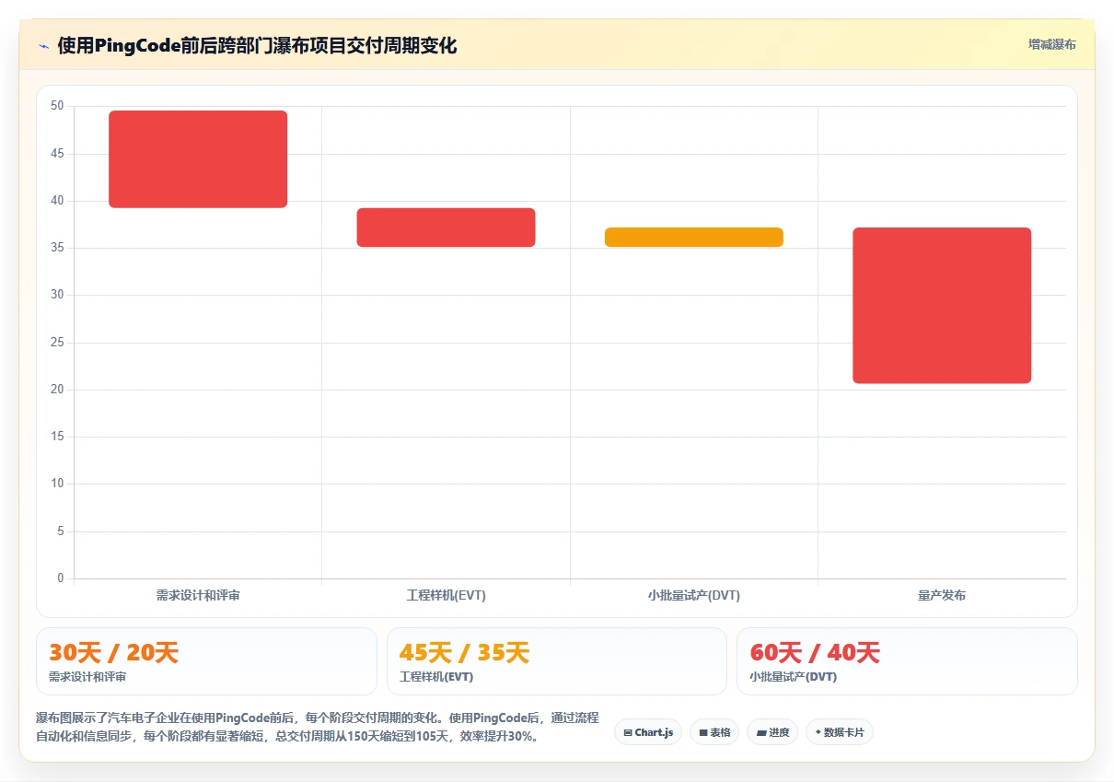Click the y-axis value 0
Image resolution: width=1114 pixels, height=782 pixels.
[61, 578]
